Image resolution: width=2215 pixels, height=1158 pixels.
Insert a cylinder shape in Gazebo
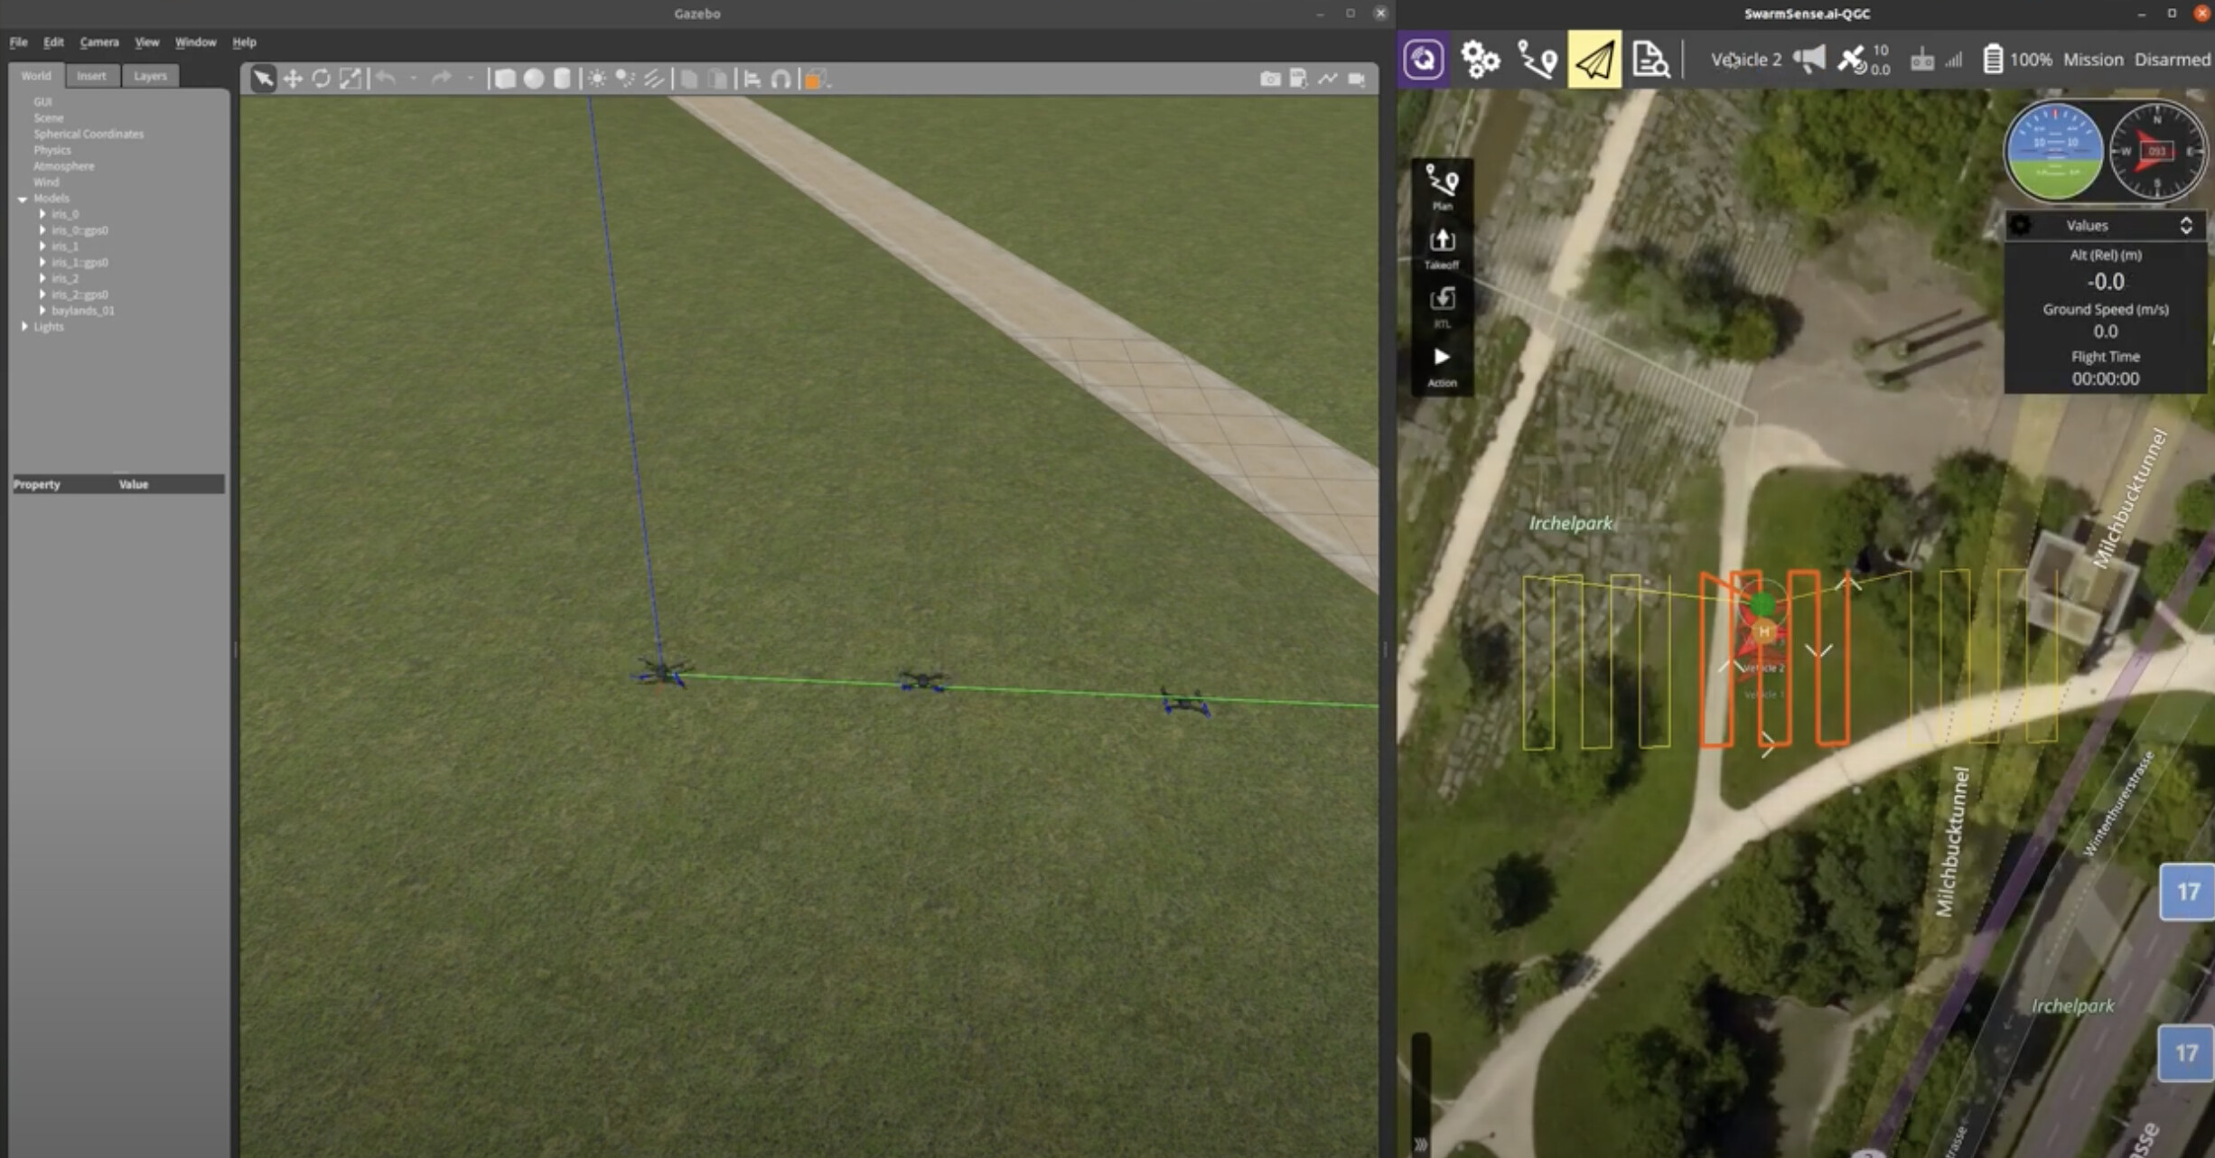tap(562, 79)
